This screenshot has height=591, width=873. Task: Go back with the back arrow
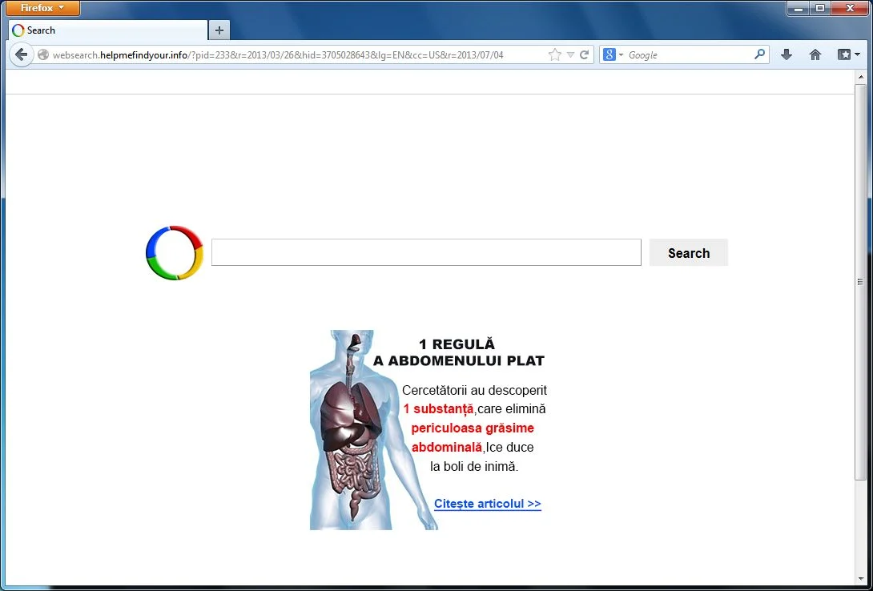[x=21, y=54]
